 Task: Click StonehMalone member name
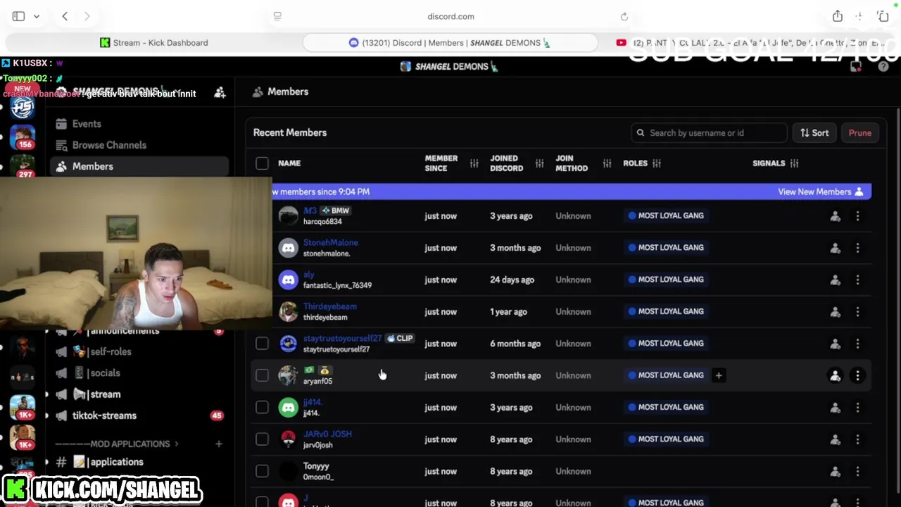click(x=330, y=243)
